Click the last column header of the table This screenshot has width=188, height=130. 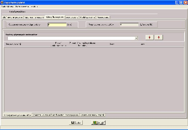(x=143, y=44)
